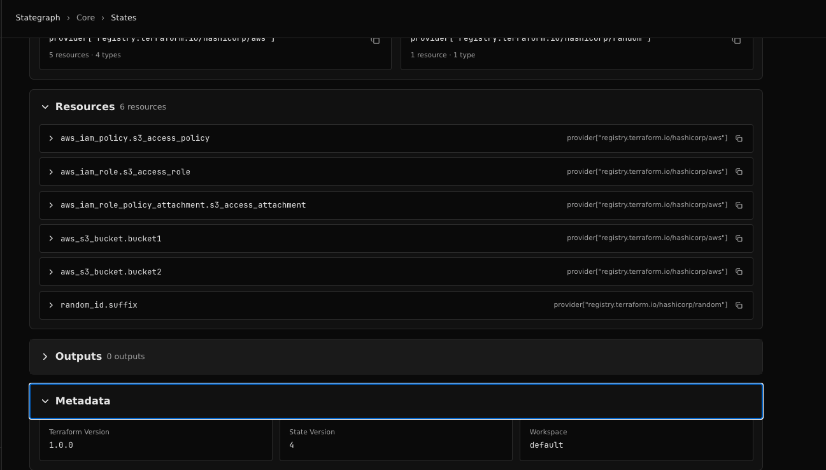Click the Workspace default metadata card
The width and height of the screenshot is (826, 470).
point(636,439)
